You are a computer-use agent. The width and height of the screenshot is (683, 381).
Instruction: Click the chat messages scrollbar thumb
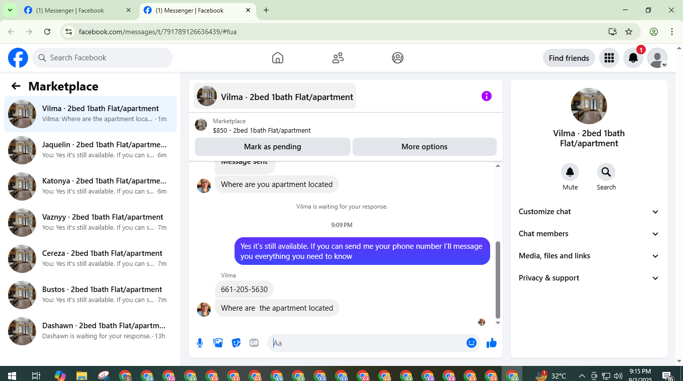(x=498, y=280)
